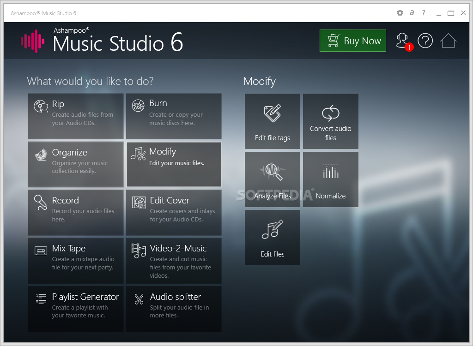Open the Video-2-Music tile

(x=174, y=261)
